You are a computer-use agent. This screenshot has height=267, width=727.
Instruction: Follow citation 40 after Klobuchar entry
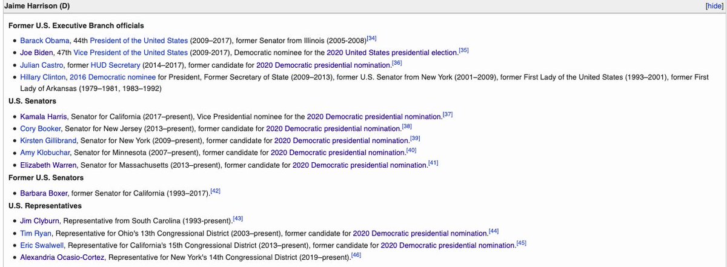(x=411, y=151)
